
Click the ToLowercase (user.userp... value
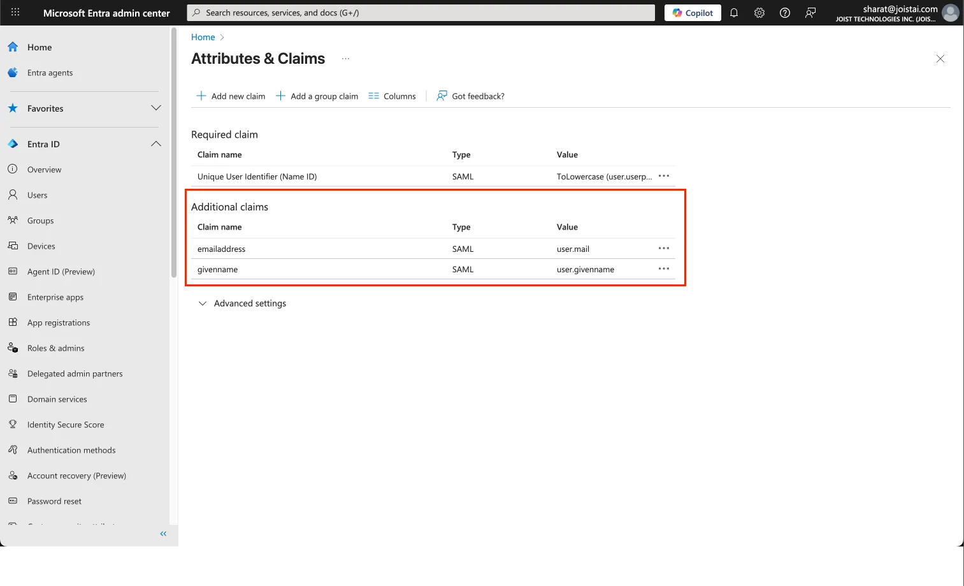click(x=604, y=177)
